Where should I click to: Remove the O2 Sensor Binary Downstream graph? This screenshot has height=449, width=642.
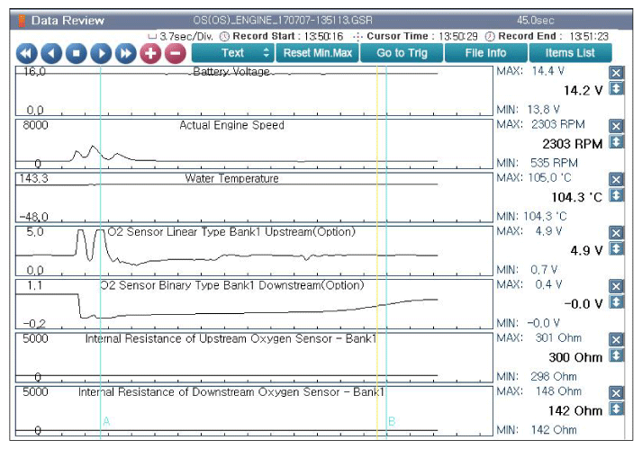coord(616,286)
